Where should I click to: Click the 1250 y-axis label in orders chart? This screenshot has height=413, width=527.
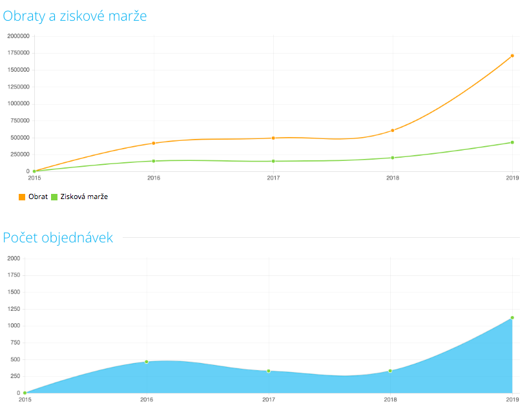coord(14,309)
